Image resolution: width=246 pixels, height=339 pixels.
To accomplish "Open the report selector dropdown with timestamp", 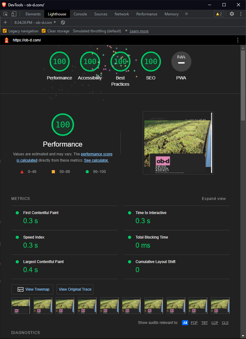I will (x=35, y=23).
